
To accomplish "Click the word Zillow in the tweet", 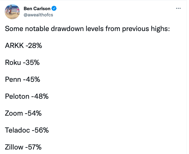I will tap(14, 147).
